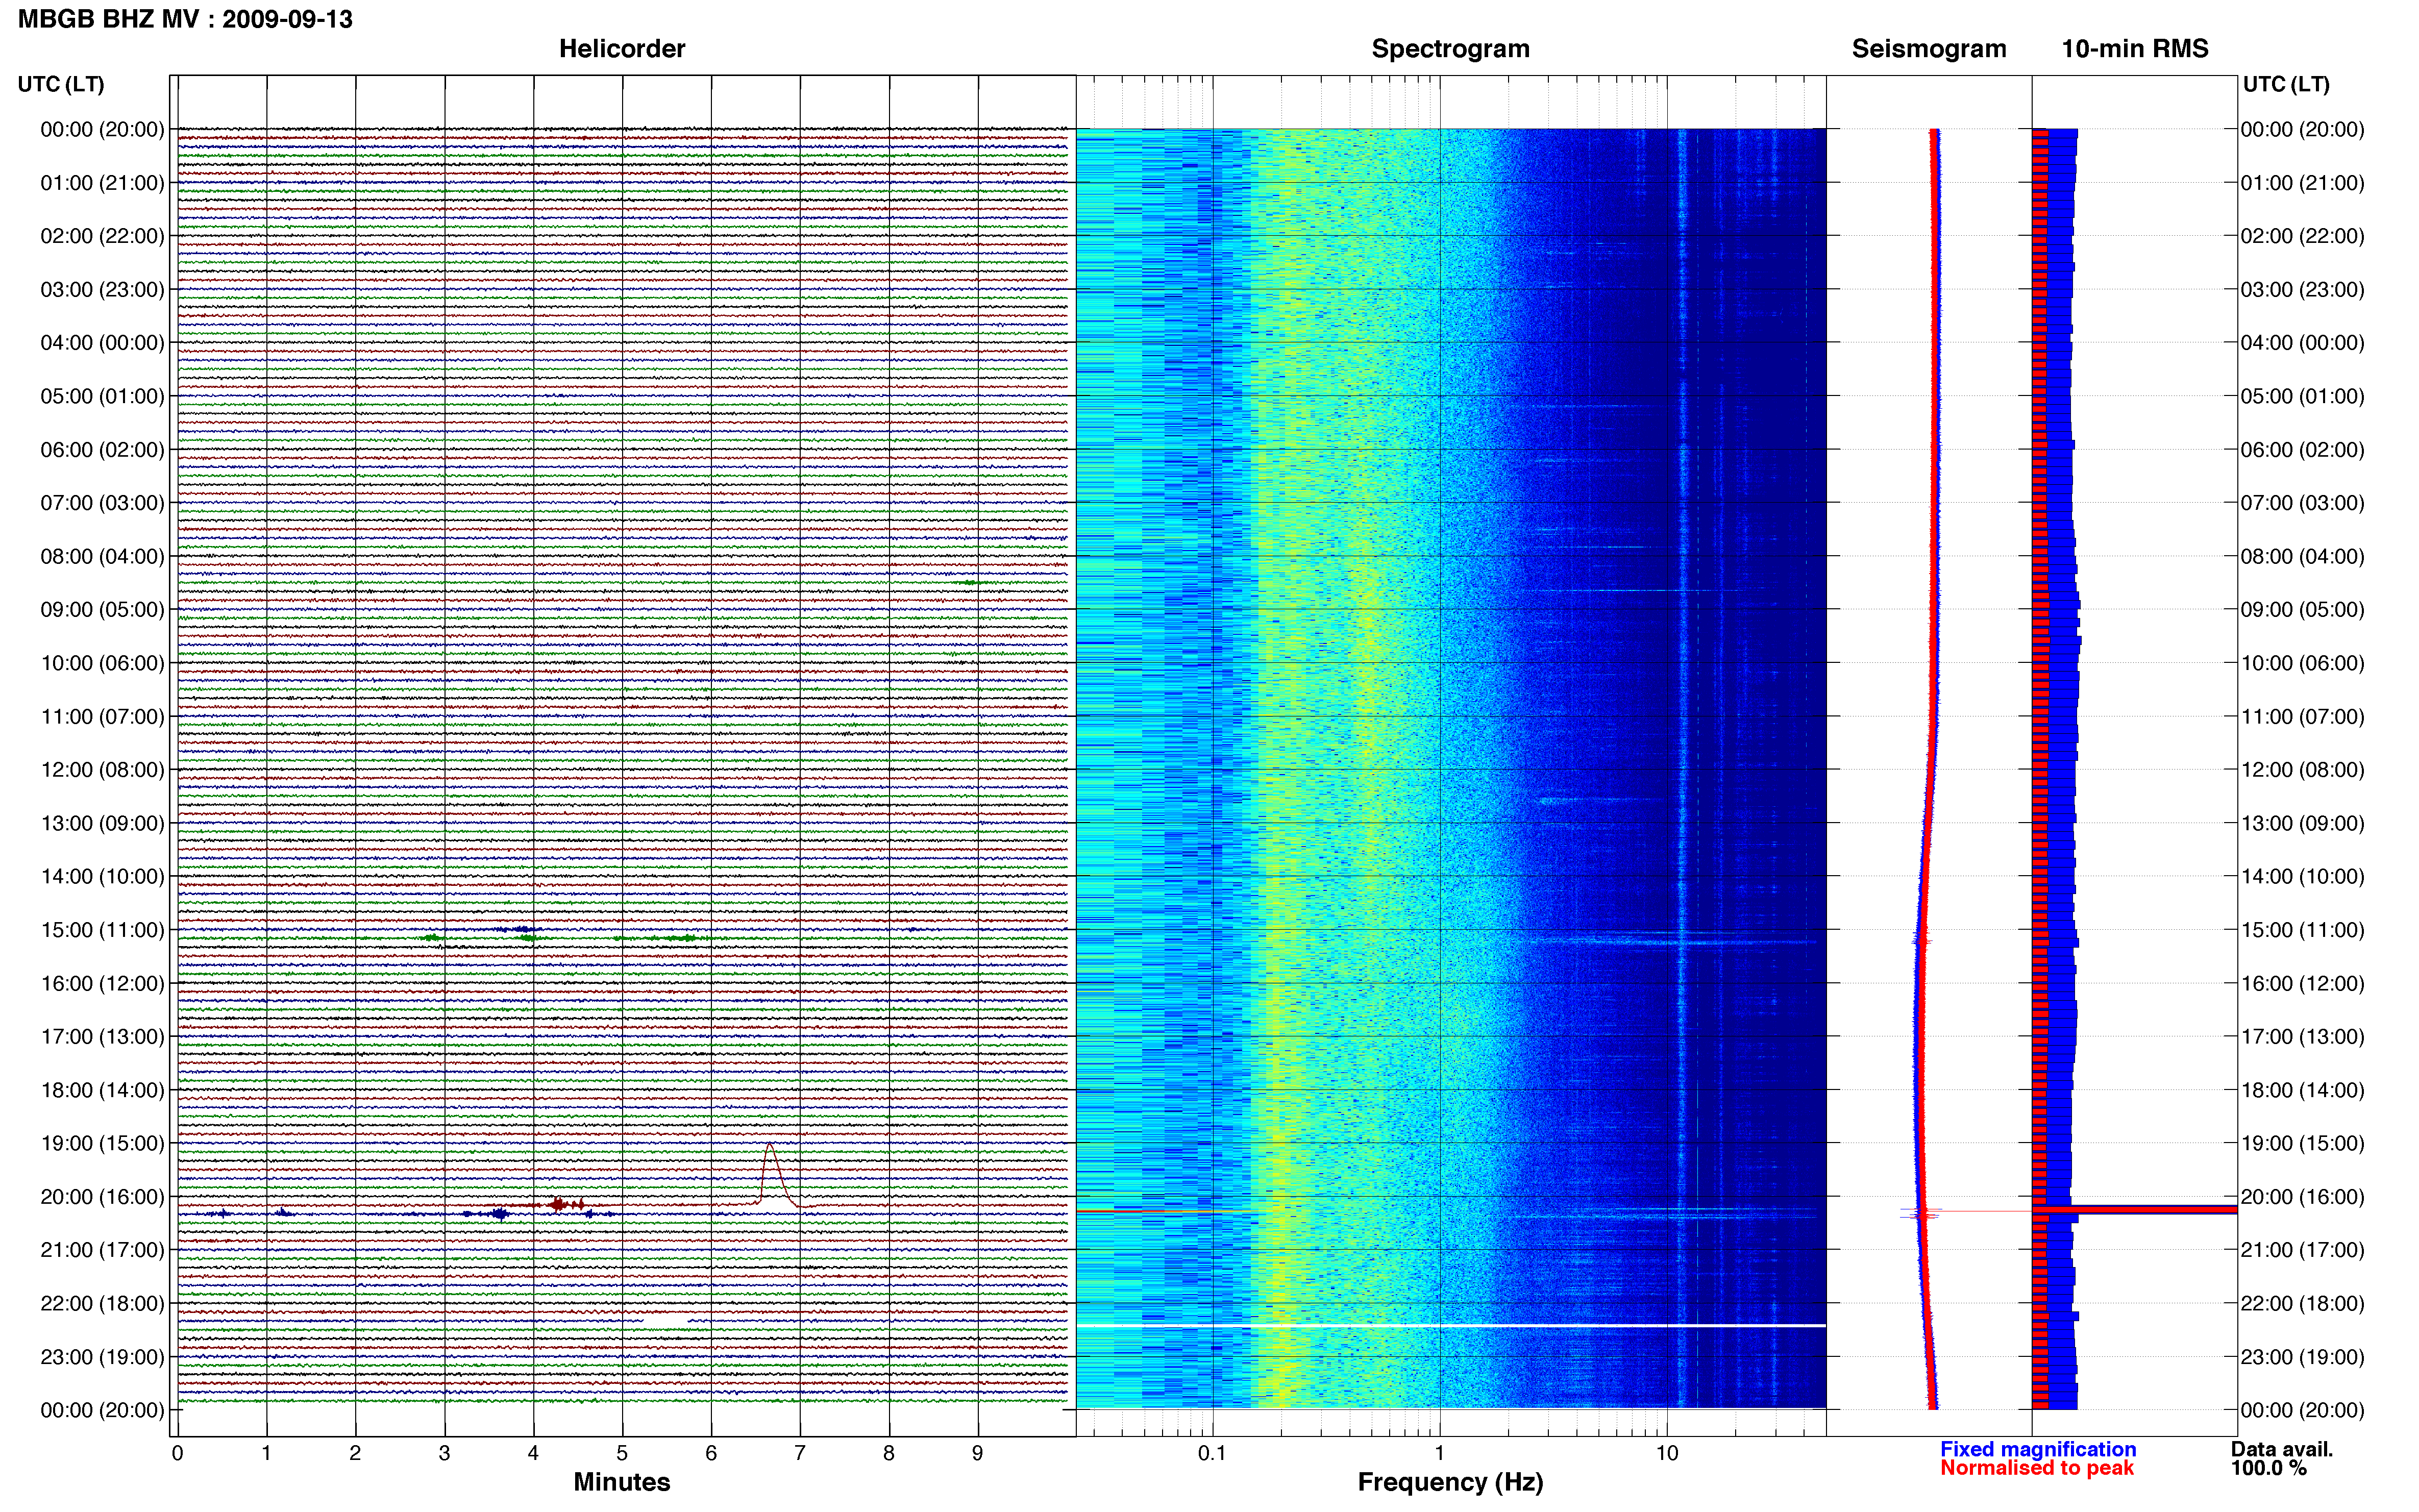2419x1512 pixels.
Task: Click minute tick label 0 under the Helicorder
Action: pyautogui.click(x=177, y=1453)
